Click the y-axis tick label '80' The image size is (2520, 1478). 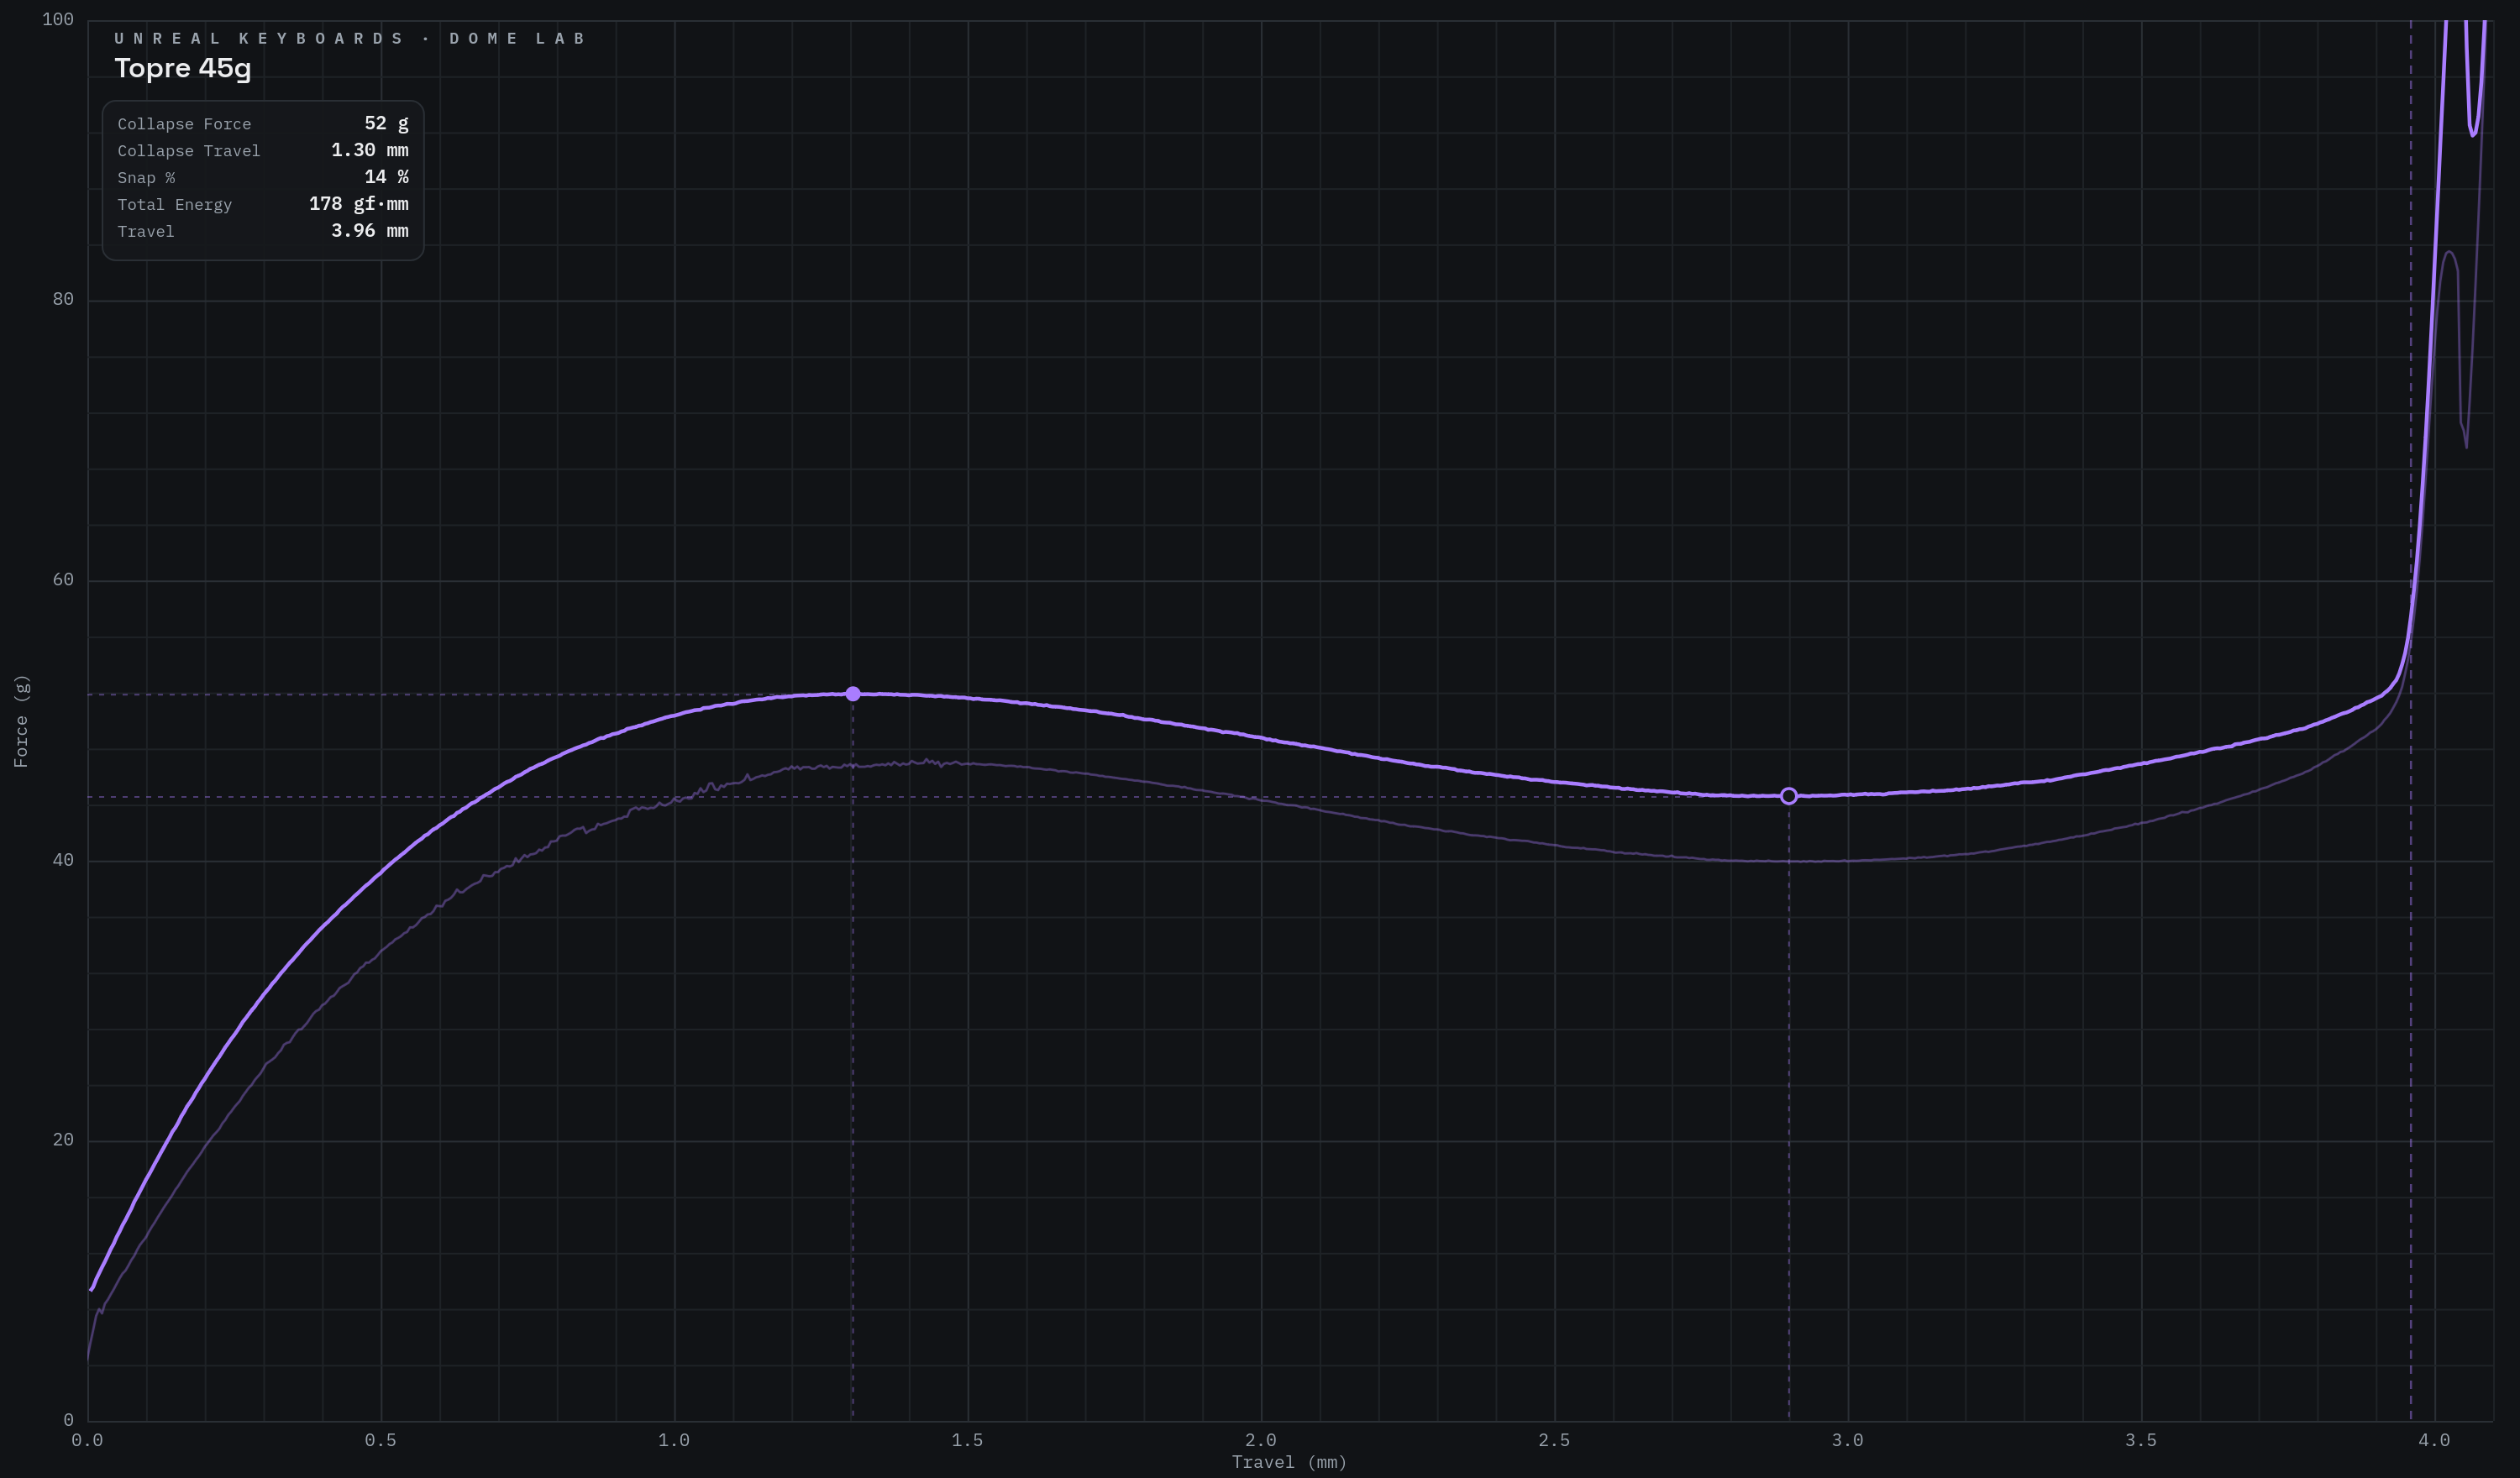click(x=63, y=299)
